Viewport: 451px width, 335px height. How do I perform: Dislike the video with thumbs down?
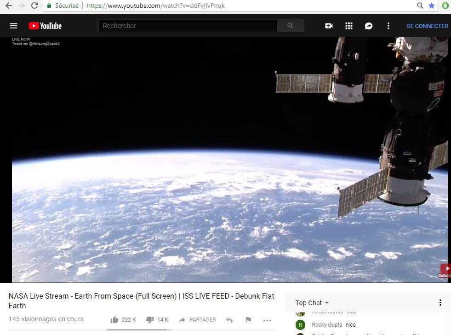(x=150, y=319)
